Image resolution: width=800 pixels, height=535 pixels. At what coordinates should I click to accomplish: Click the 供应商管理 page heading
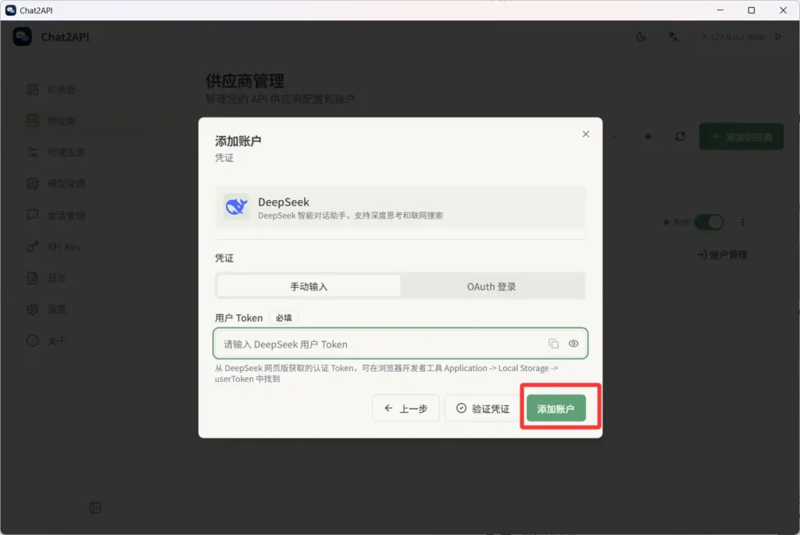(x=245, y=80)
